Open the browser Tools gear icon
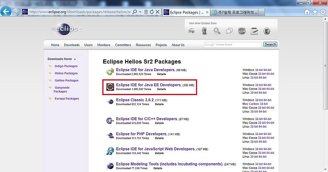The width and height of the screenshot is (328, 172). click(x=323, y=12)
